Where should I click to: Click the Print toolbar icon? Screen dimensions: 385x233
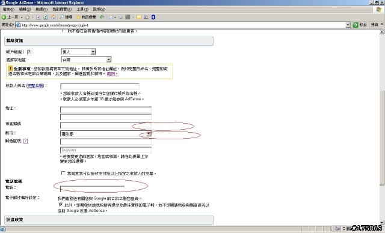tap(120, 17)
